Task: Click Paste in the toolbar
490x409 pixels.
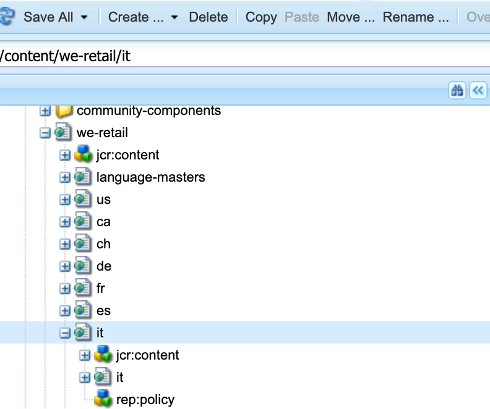Action: coord(302,17)
